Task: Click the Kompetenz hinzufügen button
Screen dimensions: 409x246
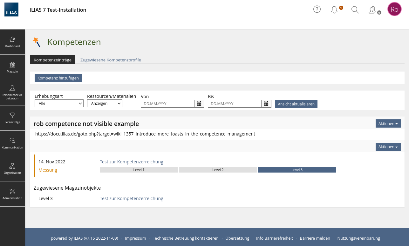Action: tap(58, 78)
